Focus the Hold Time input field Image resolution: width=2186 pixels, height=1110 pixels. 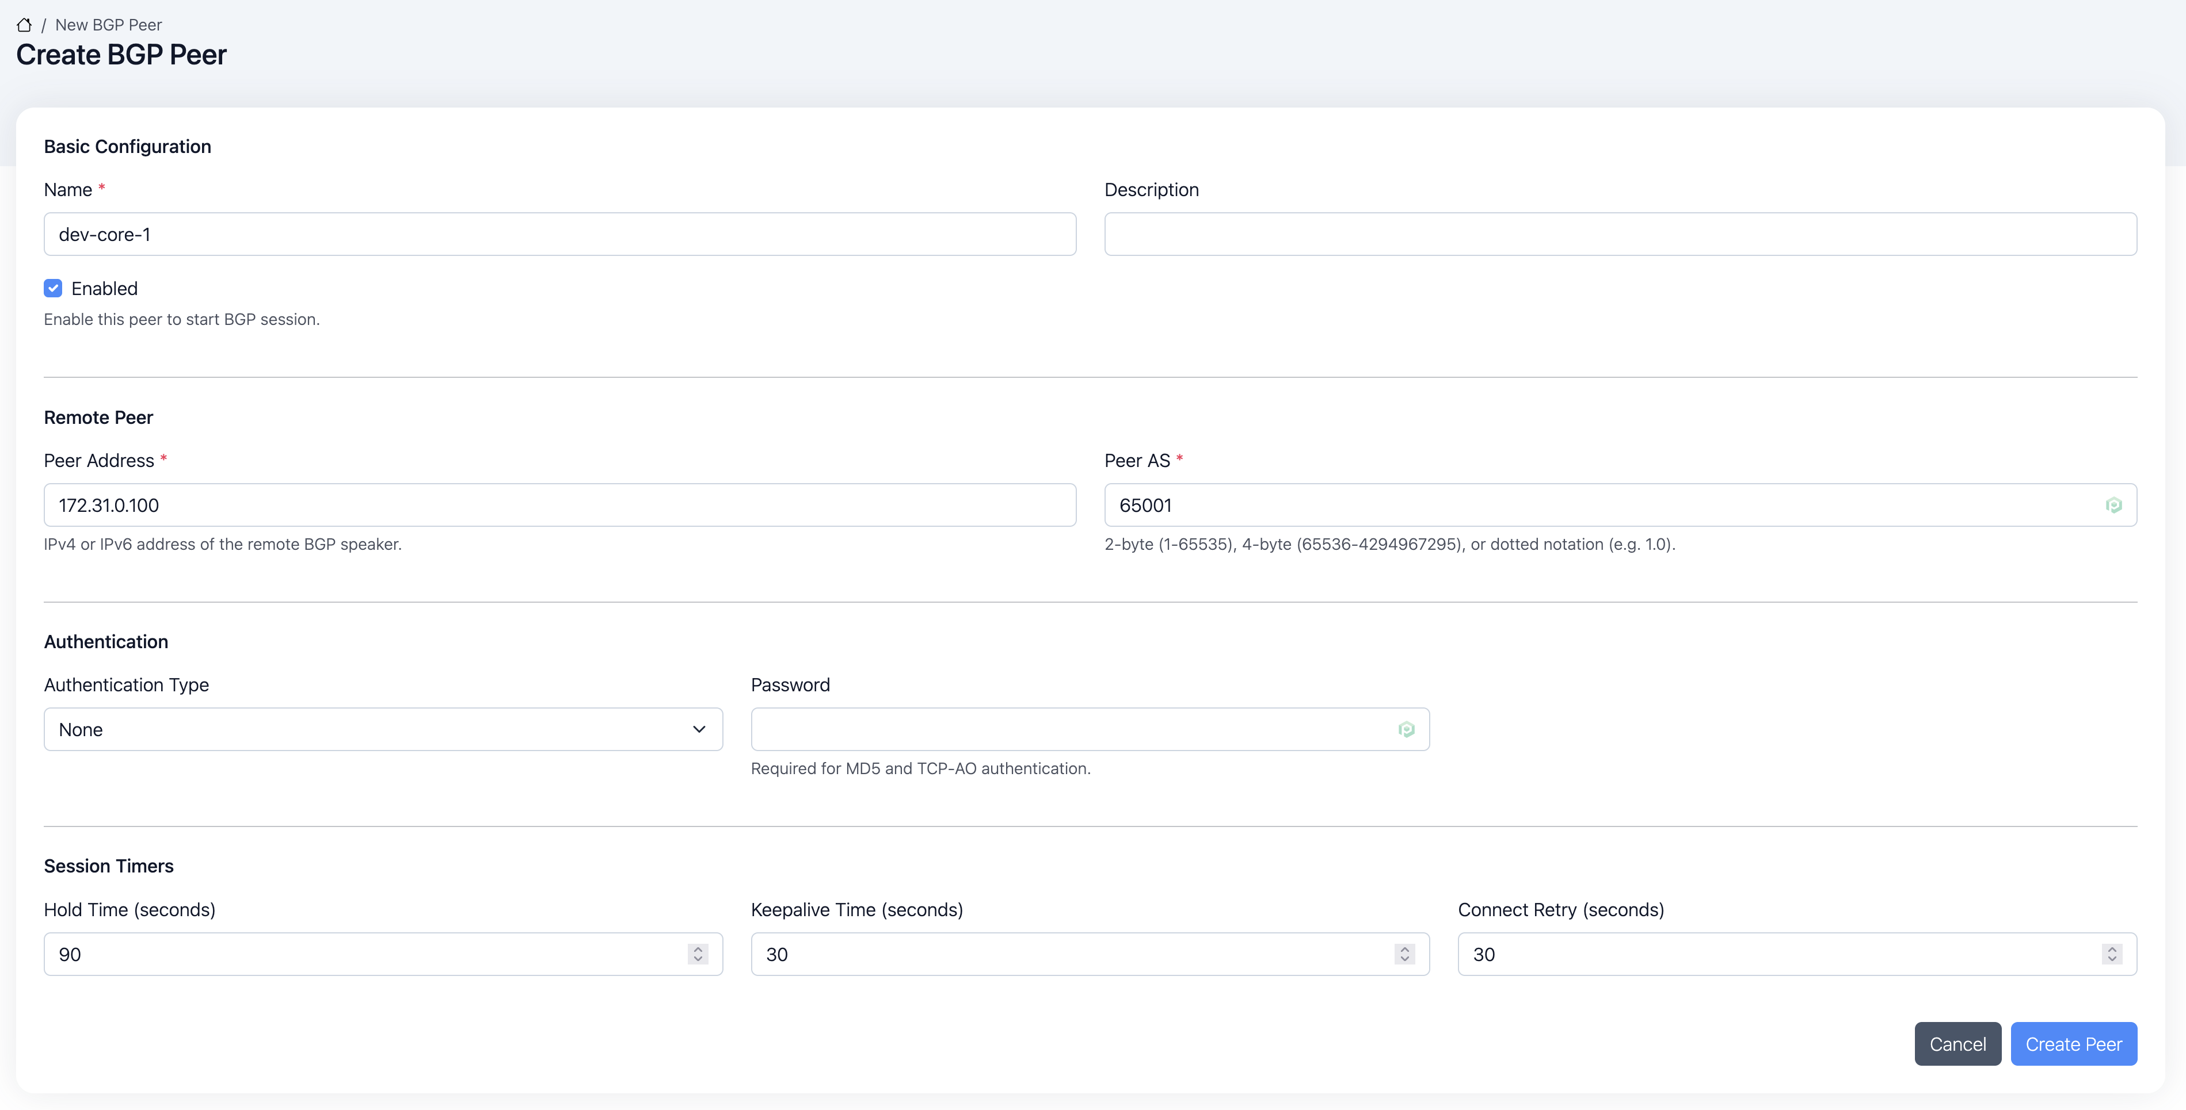point(383,954)
